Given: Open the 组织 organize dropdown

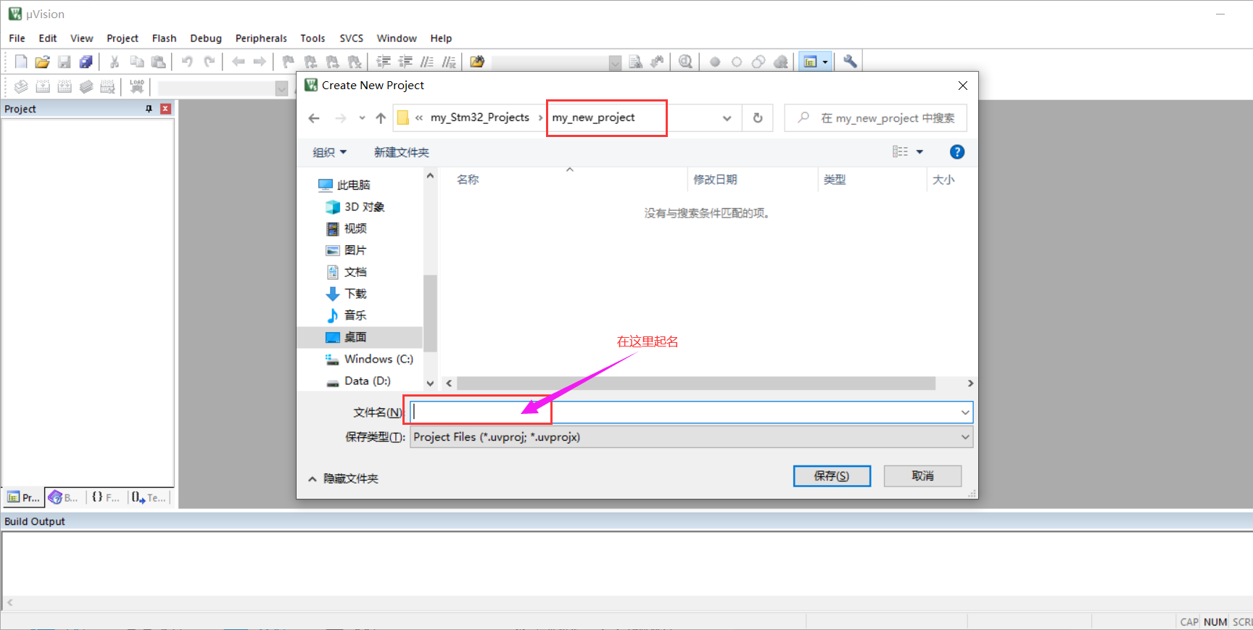Looking at the screenshot, I should (330, 152).
